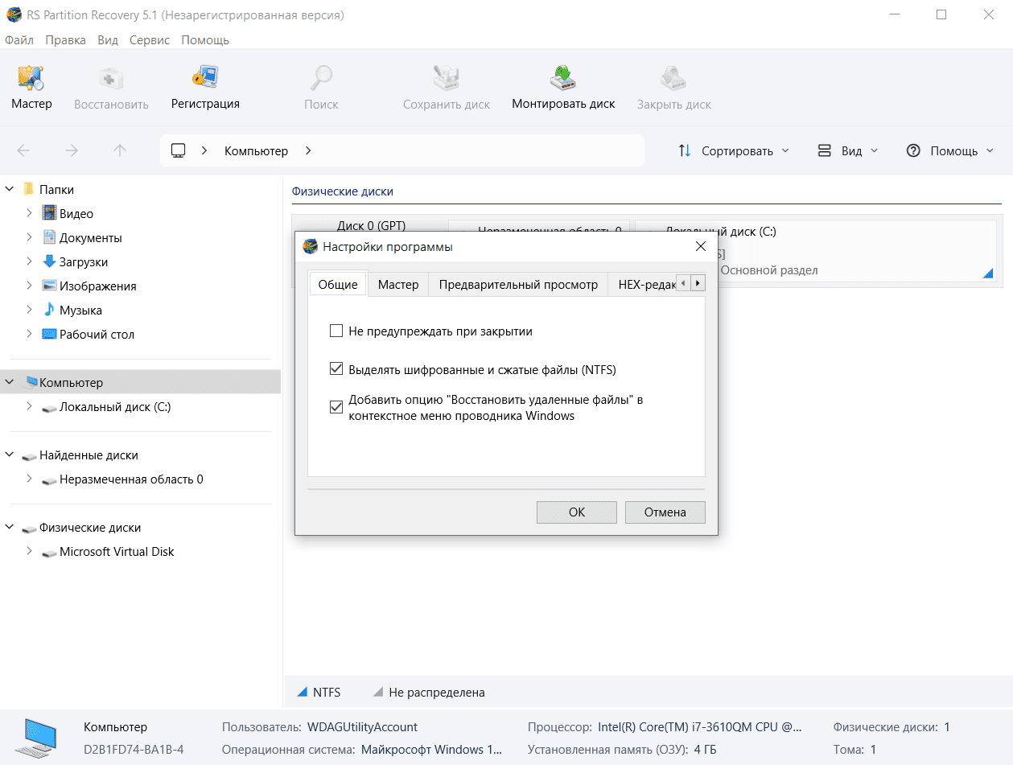Select Microsoft Virtual Disk in the tree
Screen dimensions: 1013x765
(117, 552)
